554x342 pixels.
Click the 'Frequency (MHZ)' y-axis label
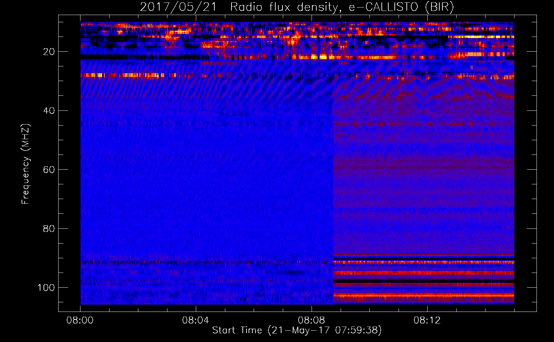coord(26,164)
